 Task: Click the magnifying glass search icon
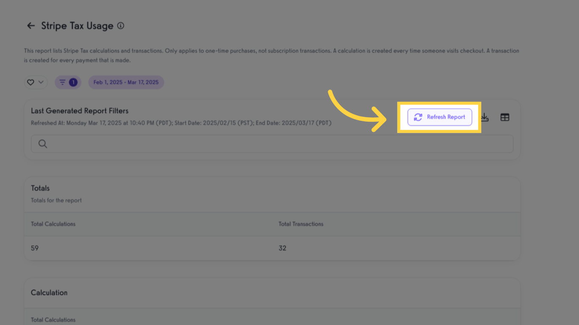pyautogui.click(x=43, y=144)
